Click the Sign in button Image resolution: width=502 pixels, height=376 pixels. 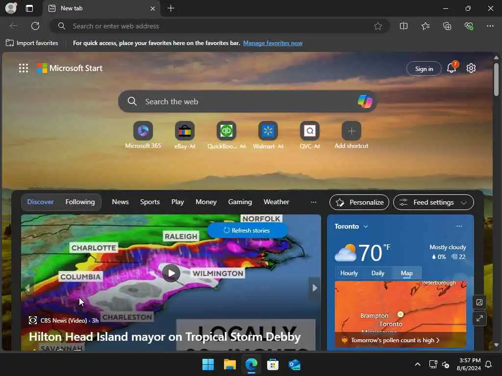point(424,69)
